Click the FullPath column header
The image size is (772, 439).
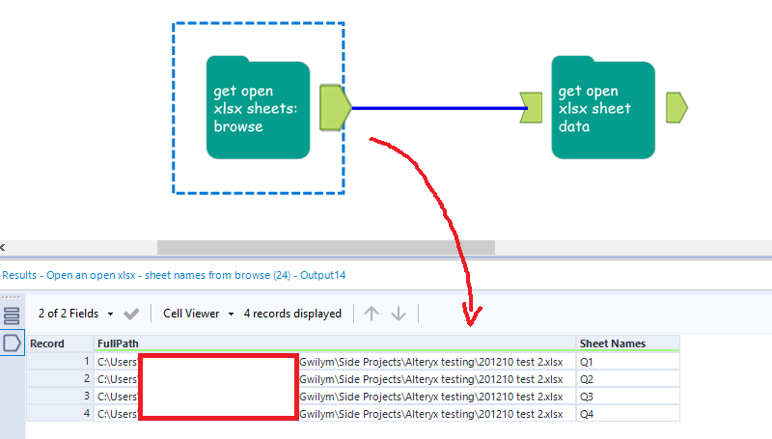tap(334, 343)
